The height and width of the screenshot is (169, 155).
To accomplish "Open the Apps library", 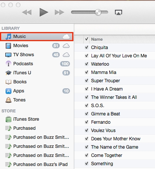I will 37,91.
